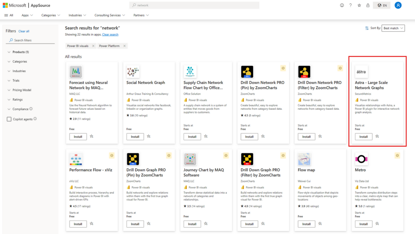415x234 pixels.
Task: Open the Sort By Best match dropdown
Action: tap(394, 28)
